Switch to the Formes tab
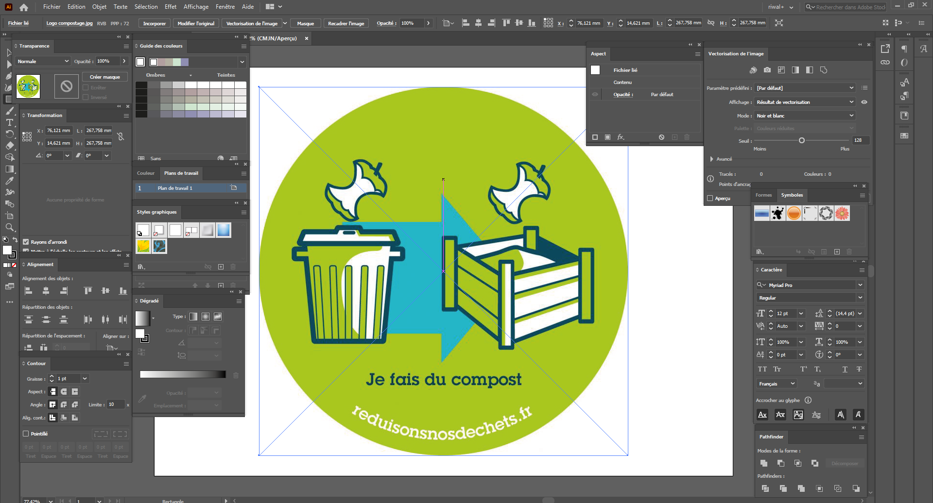Screen dimensions: 933x503 [x=763, y=195]
